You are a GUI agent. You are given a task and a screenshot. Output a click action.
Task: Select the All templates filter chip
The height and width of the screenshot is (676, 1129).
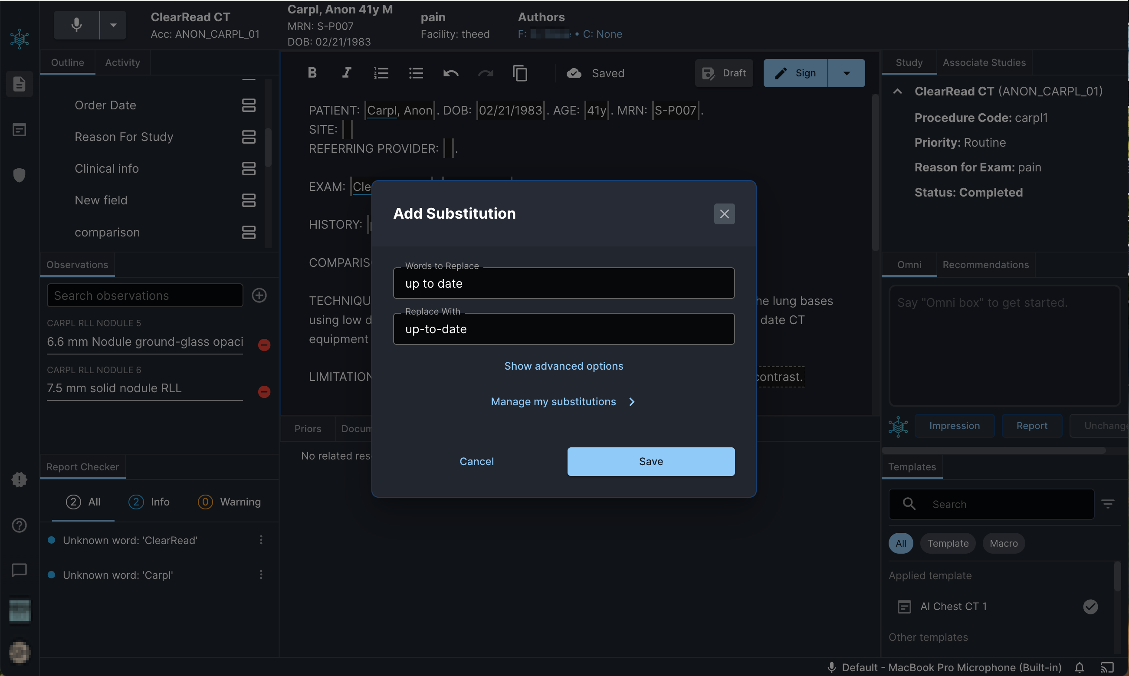(x=900, y=543)
